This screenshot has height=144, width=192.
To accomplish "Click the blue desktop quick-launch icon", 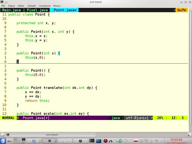I will pyautogui.click(x=99, y=141).
